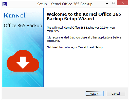This screenshot has height=101, width=130.
Task: Click the word 'computer.' in the description
Action: point(52,31)
